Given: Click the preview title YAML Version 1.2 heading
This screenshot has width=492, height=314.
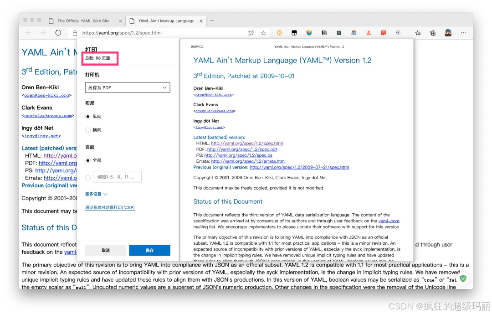Looking at the screenshot, I should [x=282, y=60].
